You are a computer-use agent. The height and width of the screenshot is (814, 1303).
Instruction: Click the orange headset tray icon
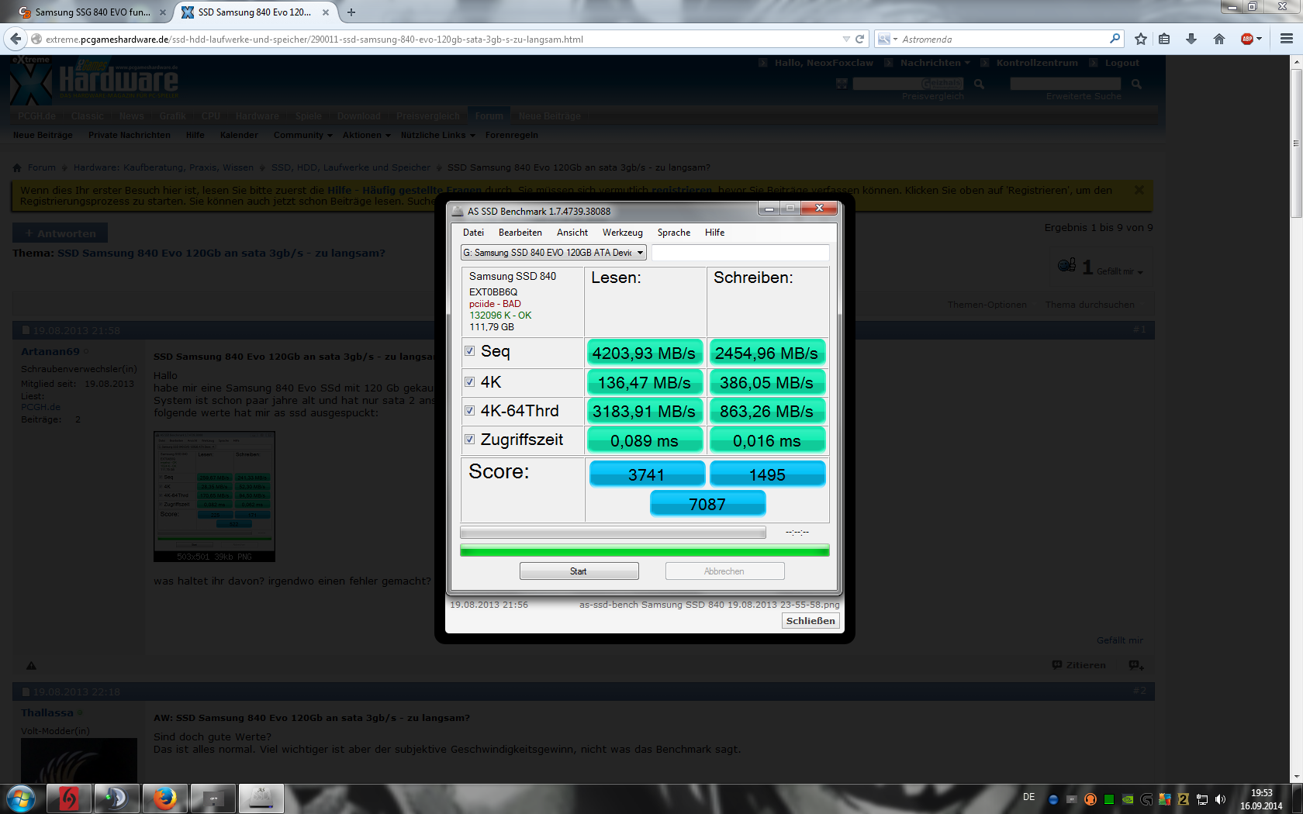point(1090,799)
